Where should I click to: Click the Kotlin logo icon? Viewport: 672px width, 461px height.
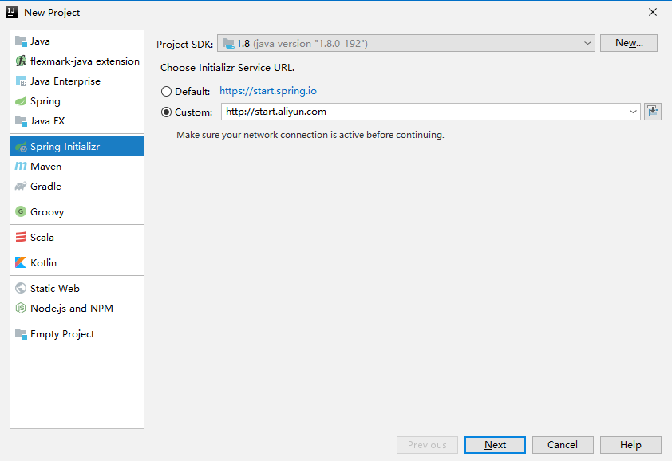pos(21,262)
